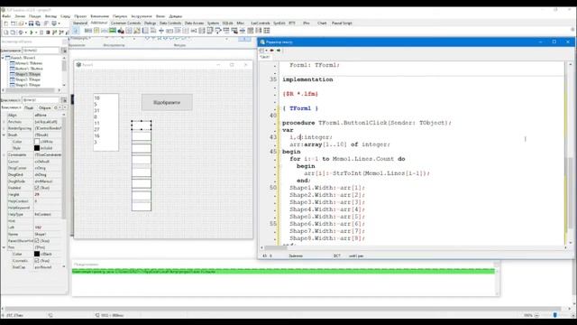Screen dimensions: 577x325
Task: Click the first icon in source editor toolbar
Action: pos(261,51)
